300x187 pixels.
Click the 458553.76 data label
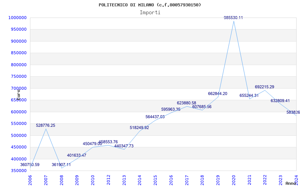pos(108,142)
